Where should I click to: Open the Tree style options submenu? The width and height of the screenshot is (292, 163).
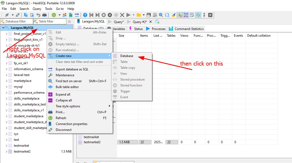(x=80, y=106)
